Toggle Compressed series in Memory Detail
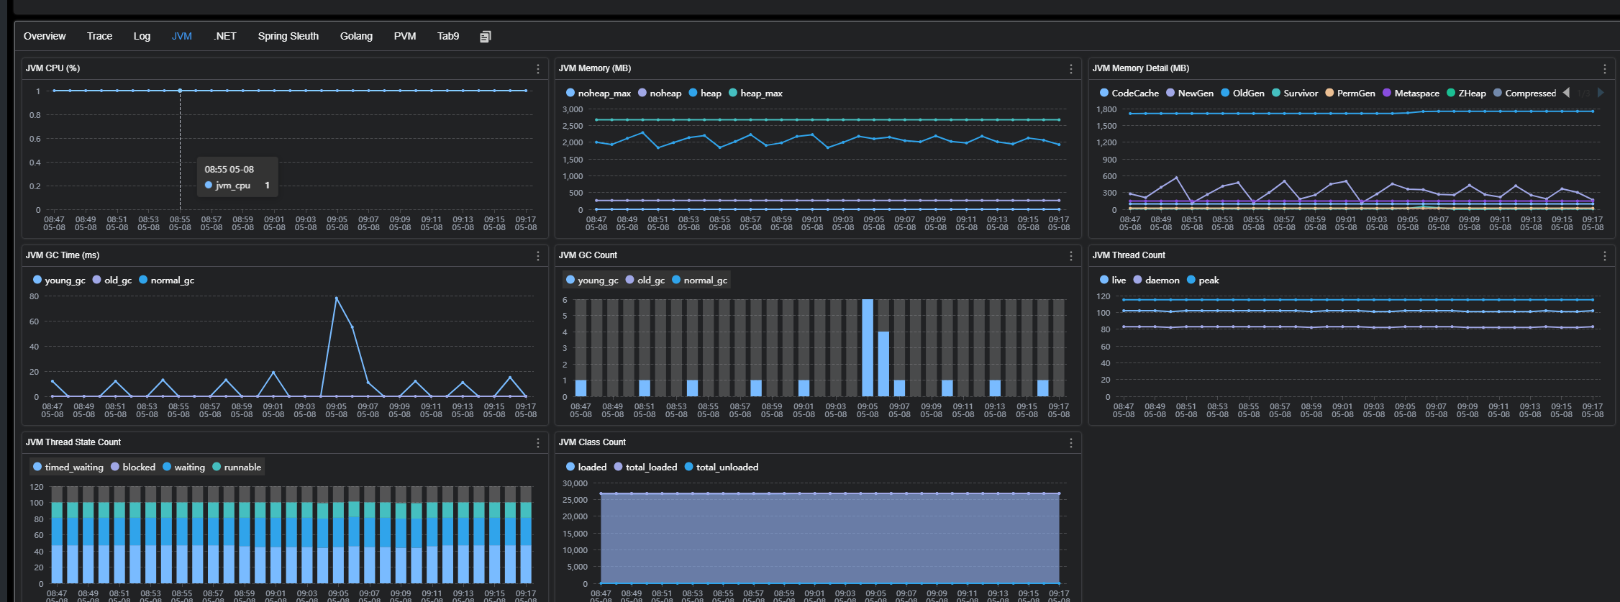 point(1524,94)
